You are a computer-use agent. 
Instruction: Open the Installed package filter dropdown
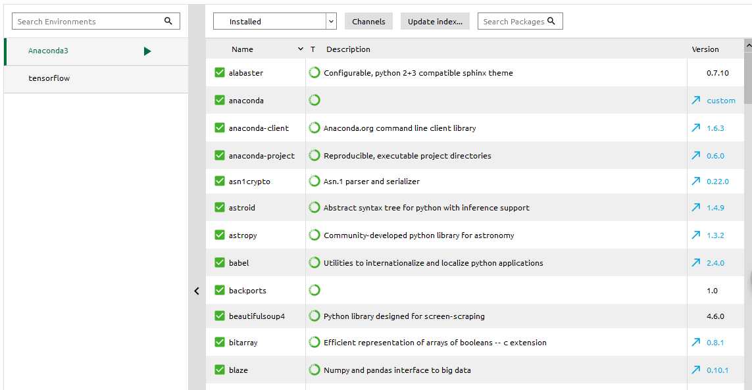click(274, 21)
